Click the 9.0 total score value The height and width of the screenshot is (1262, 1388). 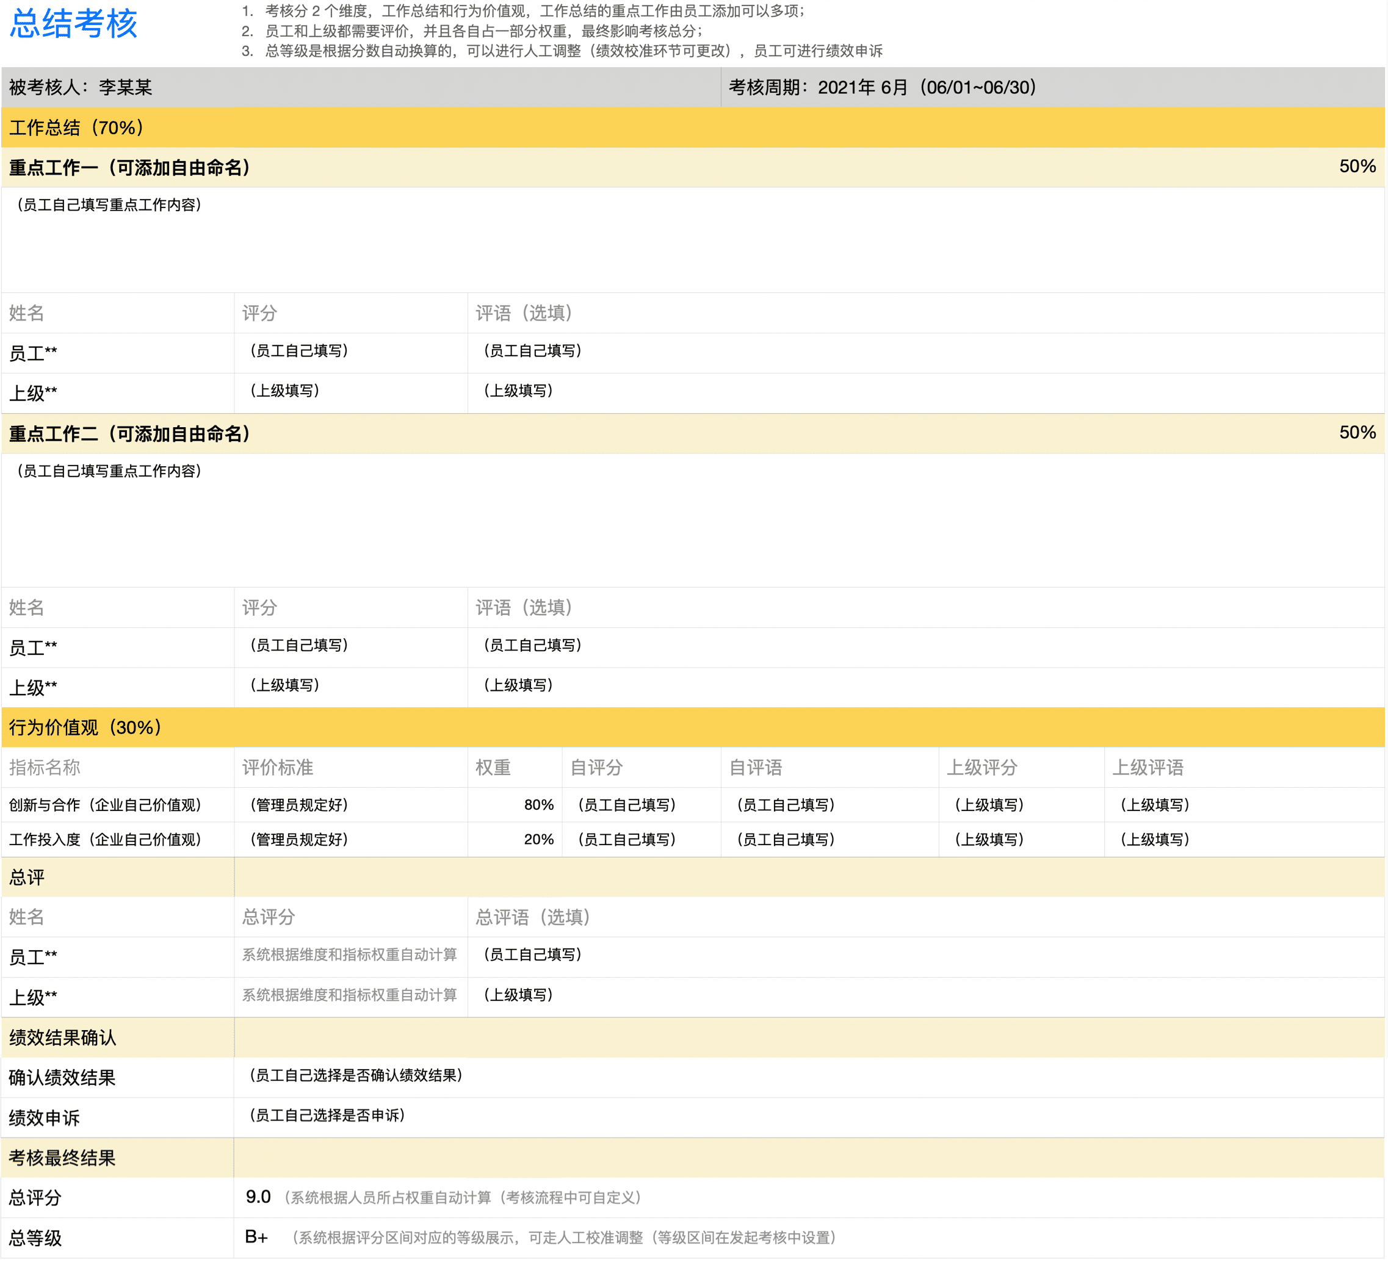coord(258,1197)
